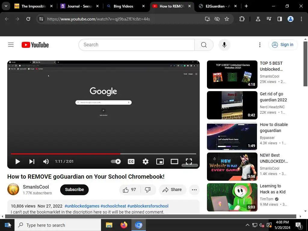
Task: Switch to Journal - Seesaw tab
Action: click(79, 6)
